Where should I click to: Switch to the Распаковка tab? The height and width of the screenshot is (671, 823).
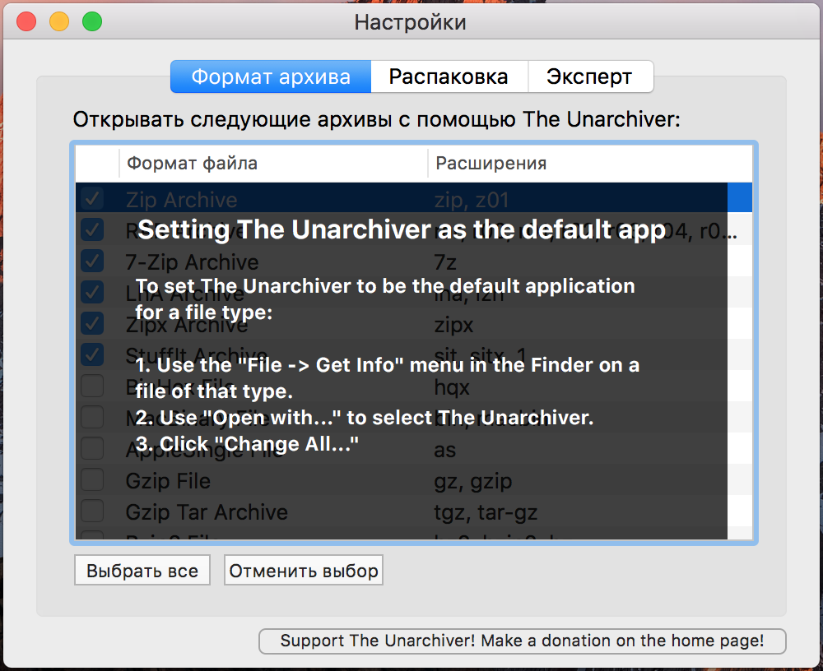tap(449, 77)
